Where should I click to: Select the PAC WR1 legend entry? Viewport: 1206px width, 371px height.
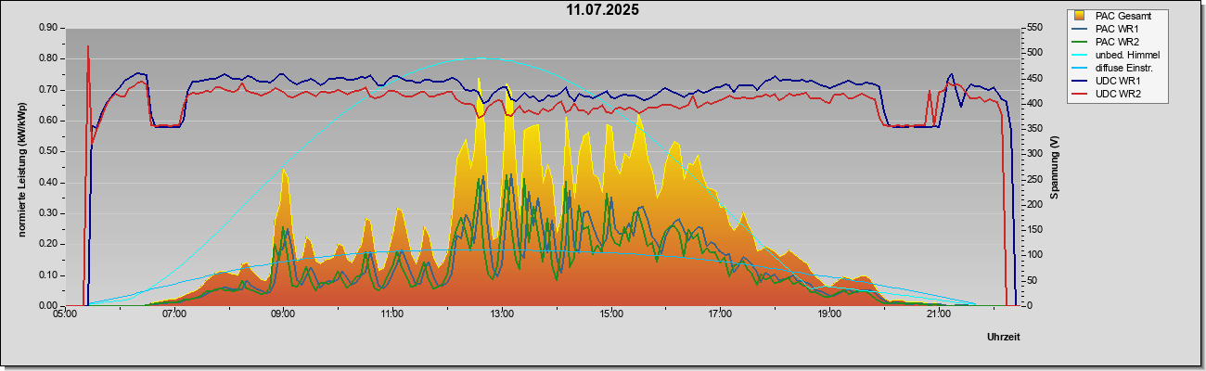point(1114,29)
